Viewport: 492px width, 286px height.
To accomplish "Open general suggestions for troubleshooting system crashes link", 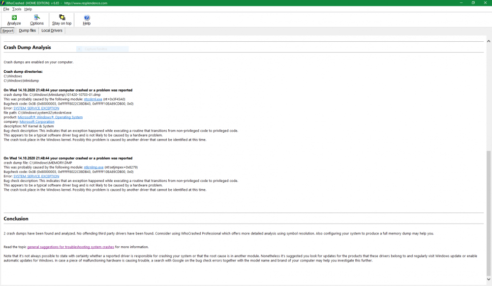I will [x=70, y=247].
